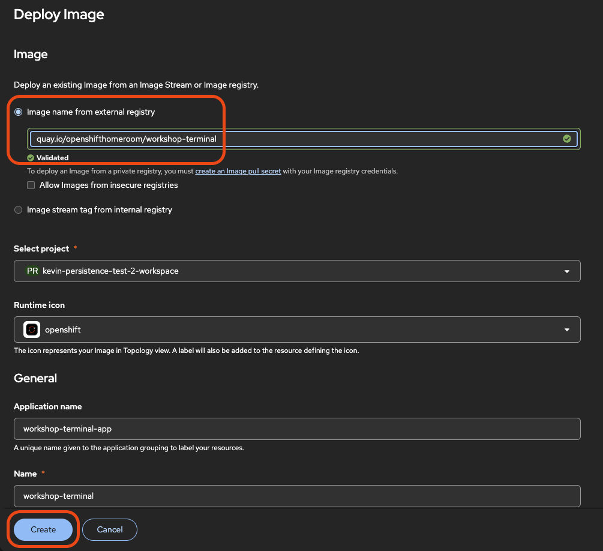Click the Deploy Image page heading
This screenshot has width=603, height=551.
(x=59, y=14)
